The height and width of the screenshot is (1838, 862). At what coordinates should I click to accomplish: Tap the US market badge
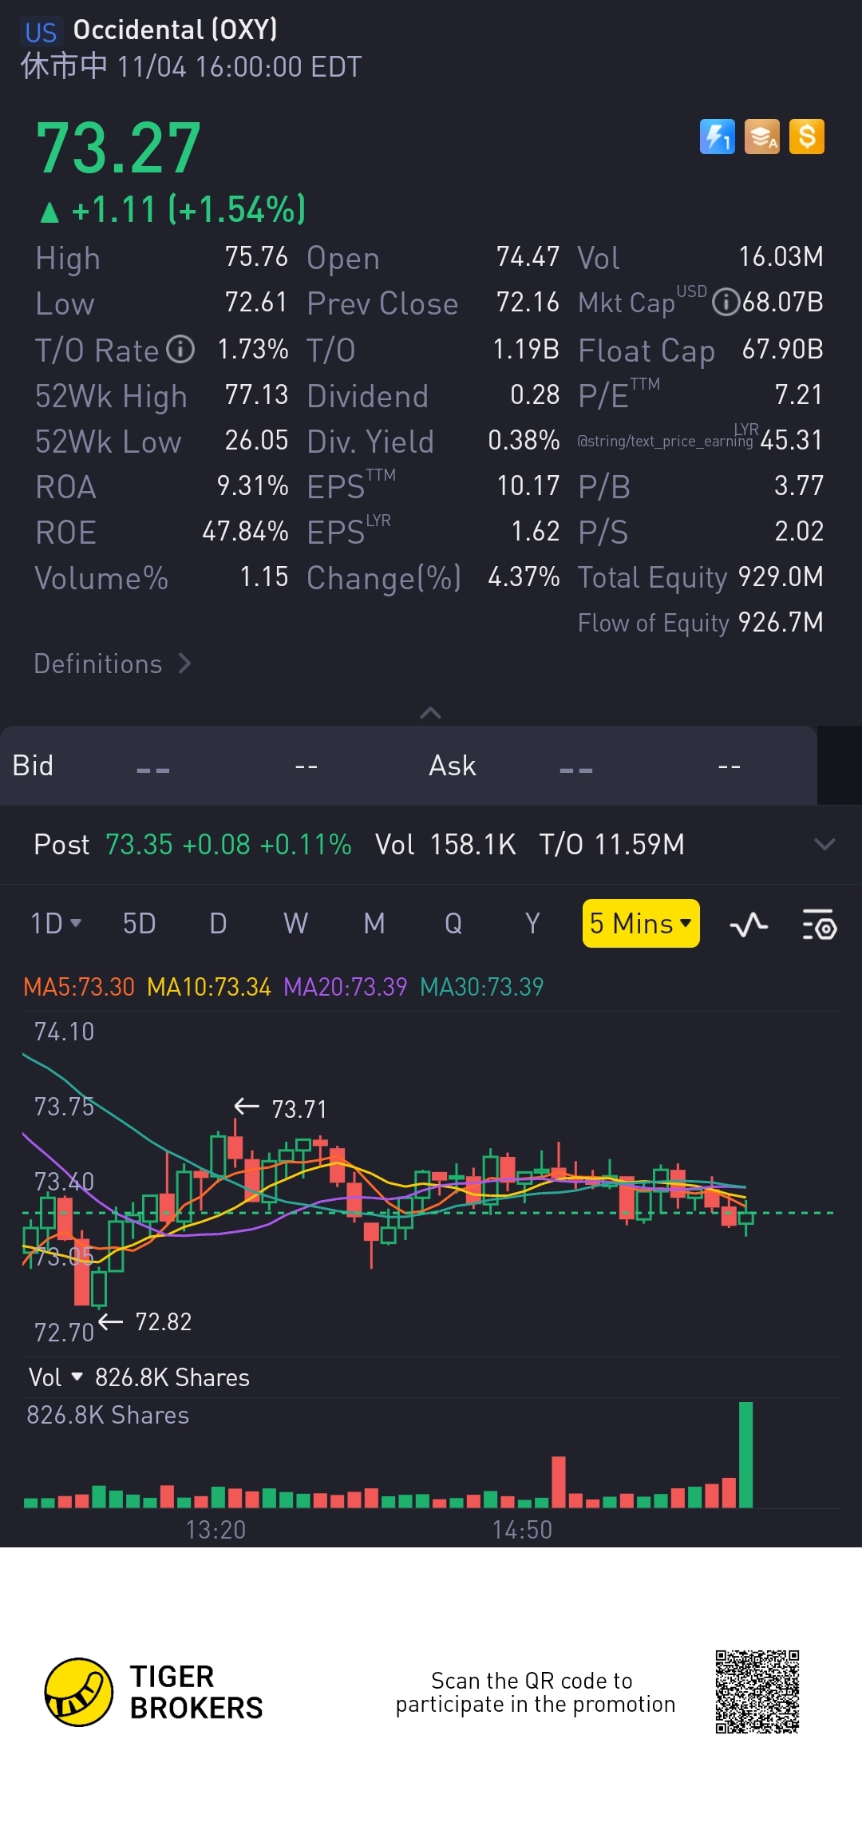[40, 32]
